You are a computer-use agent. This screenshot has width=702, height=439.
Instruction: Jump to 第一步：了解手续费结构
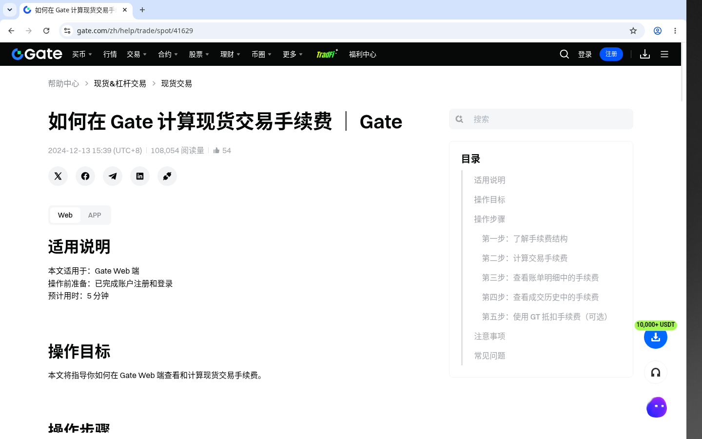(525, 239)
